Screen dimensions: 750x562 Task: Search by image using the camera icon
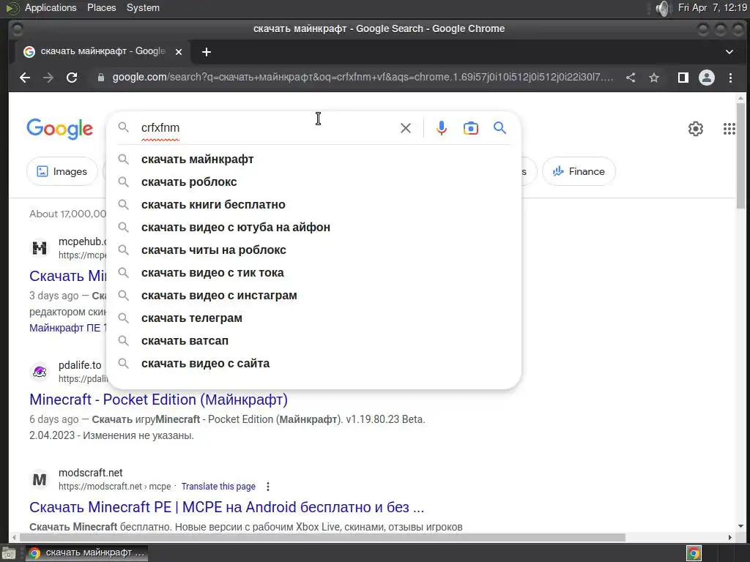tap(471, 128)
